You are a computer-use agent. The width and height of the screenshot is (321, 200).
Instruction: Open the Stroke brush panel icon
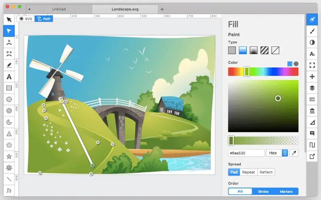pyautogui.click(x=312, y=31)
